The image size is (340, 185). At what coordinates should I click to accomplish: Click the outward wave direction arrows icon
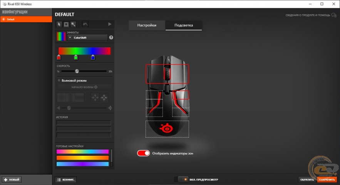click(95, 98)
